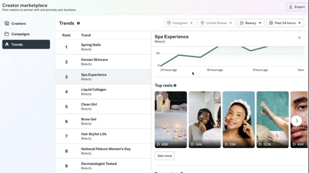Select the Korean Skincare trend row
309x173 pixels.
103,62
